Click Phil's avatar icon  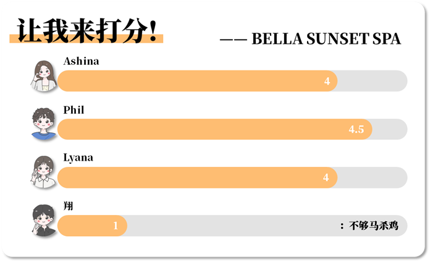[44, 124]
